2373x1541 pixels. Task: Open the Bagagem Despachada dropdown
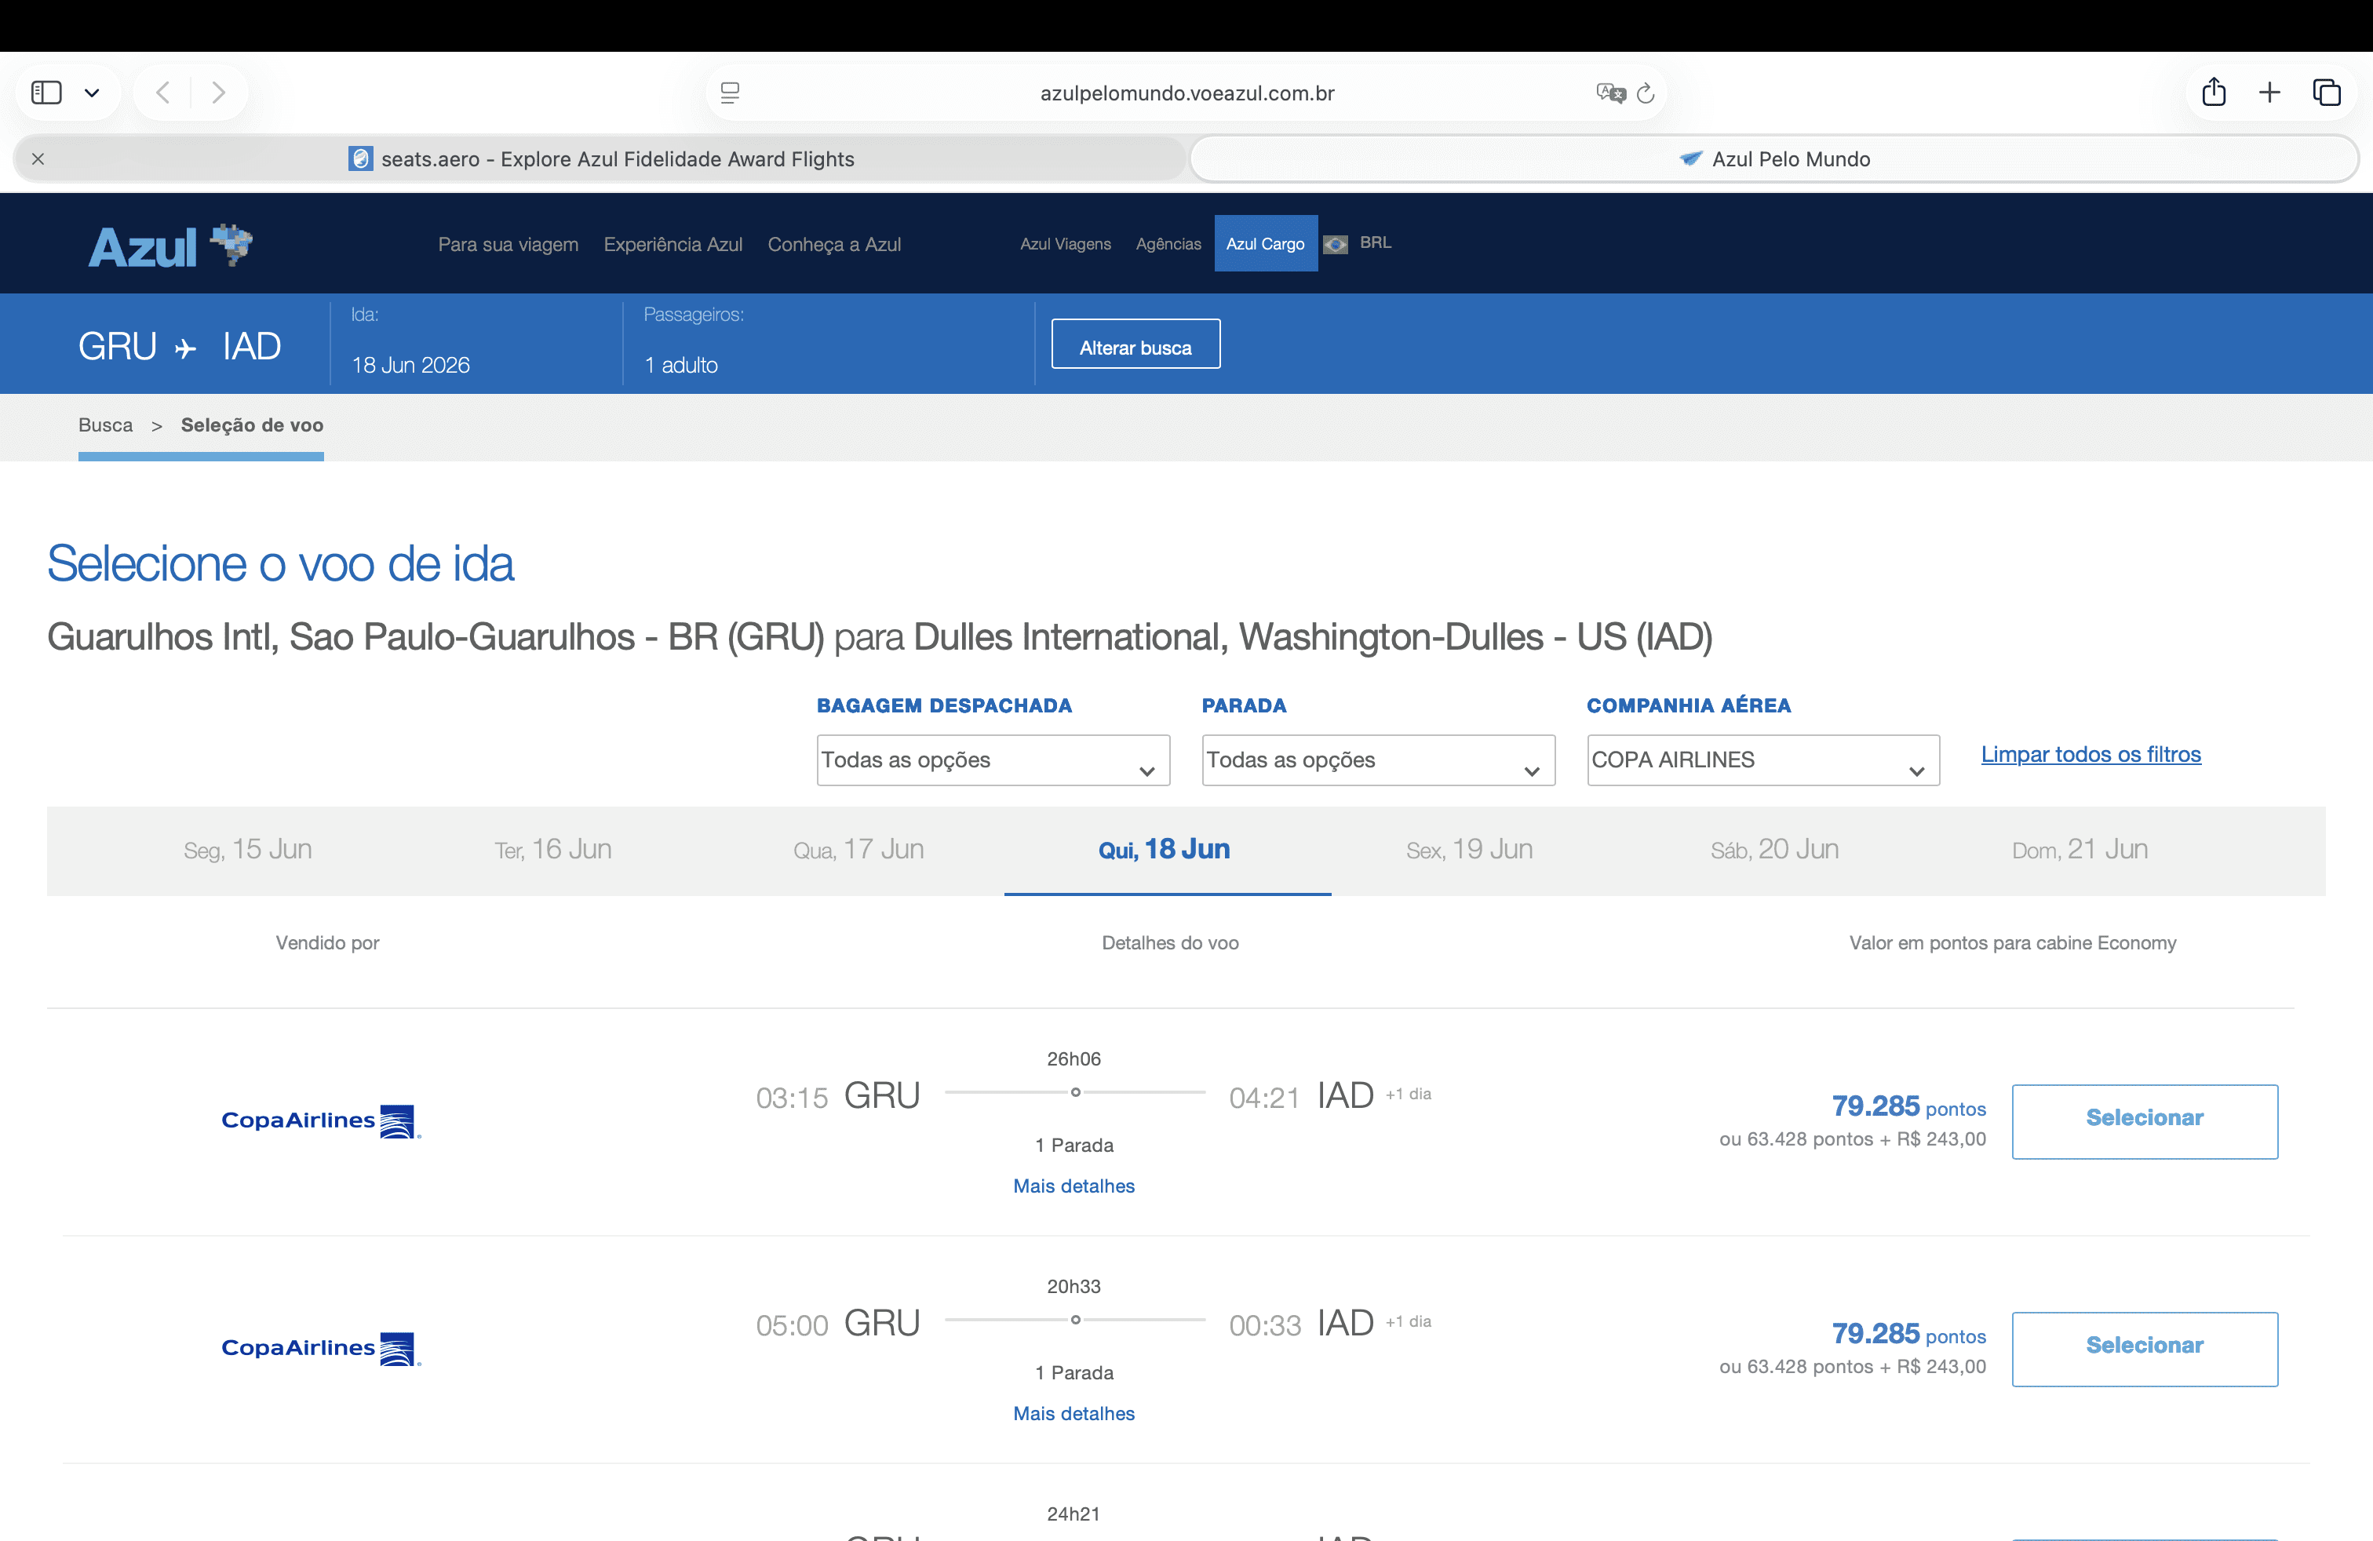(993, 760)
